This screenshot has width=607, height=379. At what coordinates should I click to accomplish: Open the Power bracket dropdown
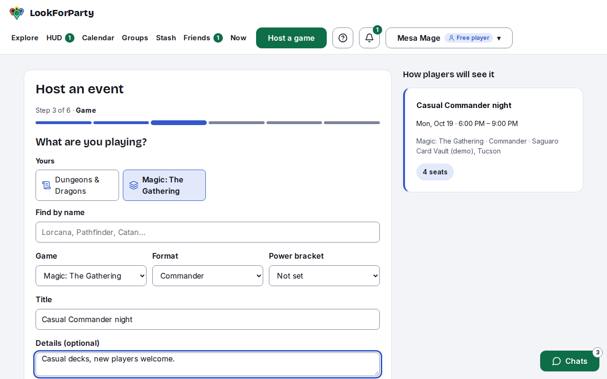point(324,276)
